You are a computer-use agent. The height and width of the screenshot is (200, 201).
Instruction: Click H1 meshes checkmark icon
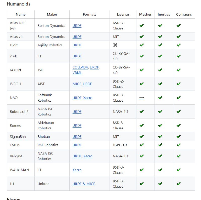coord(142,184)
